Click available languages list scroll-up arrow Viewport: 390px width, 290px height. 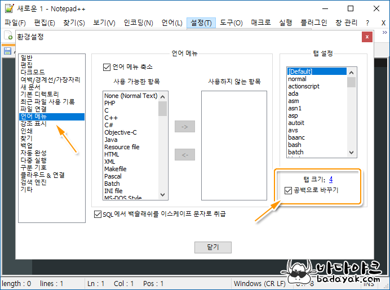tap(163, 97)
